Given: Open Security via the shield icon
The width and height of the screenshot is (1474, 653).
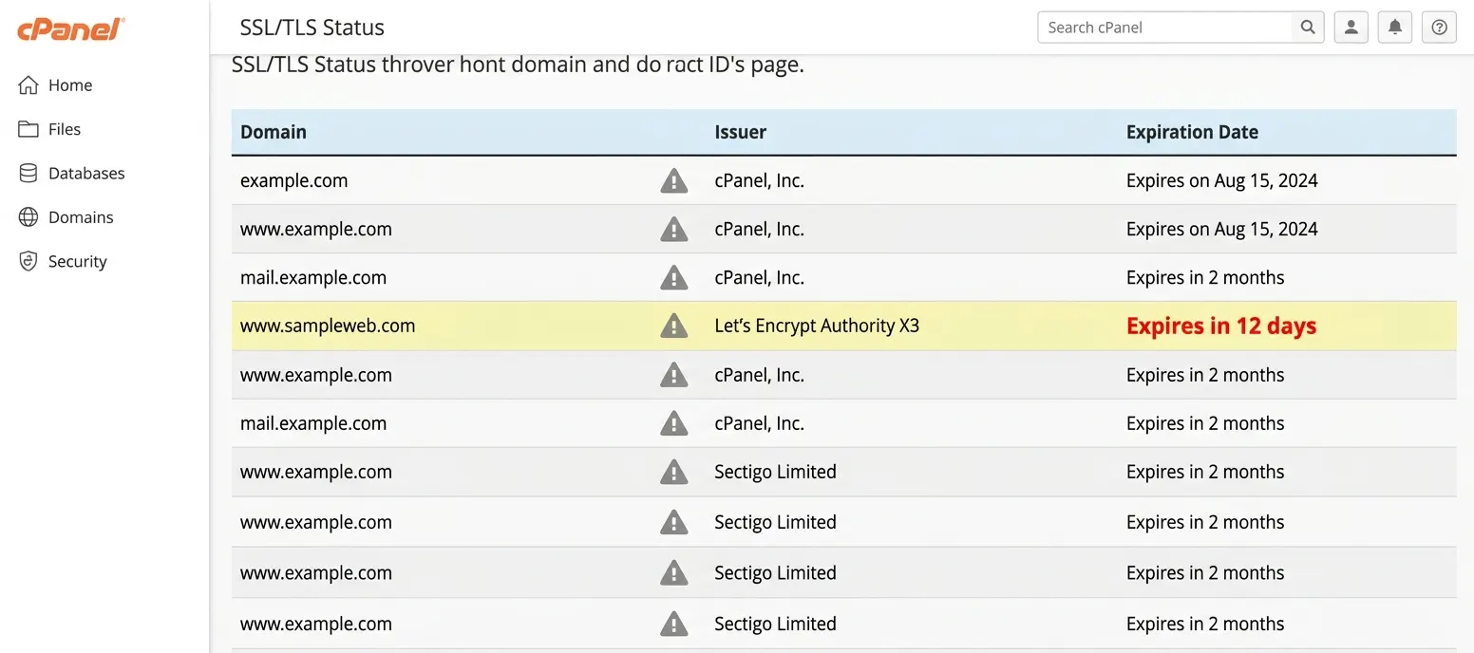Looking at the screenshot, I should (28, 261).
